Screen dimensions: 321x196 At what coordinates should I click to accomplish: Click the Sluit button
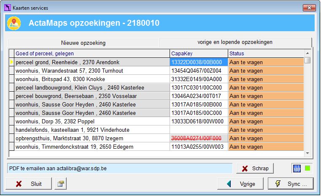(x=29, y=184)
